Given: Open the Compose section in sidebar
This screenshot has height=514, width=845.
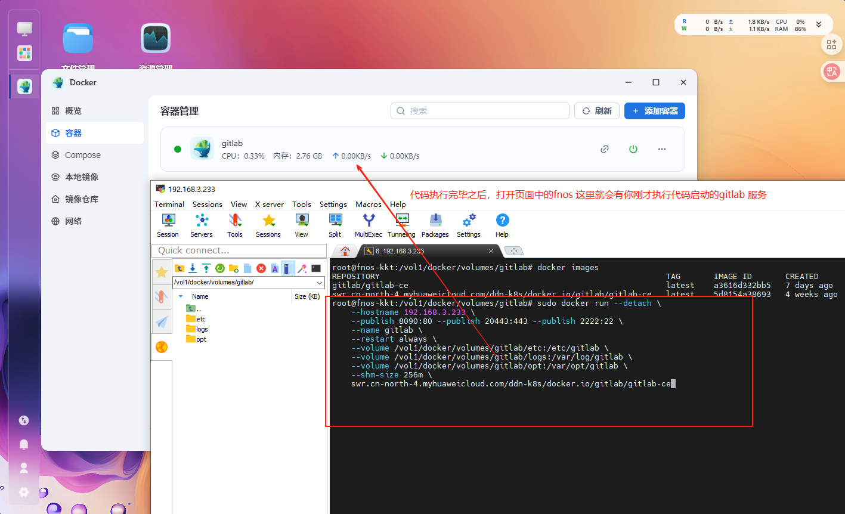Looking at the screenshot, I should click(x=82, y=155).
